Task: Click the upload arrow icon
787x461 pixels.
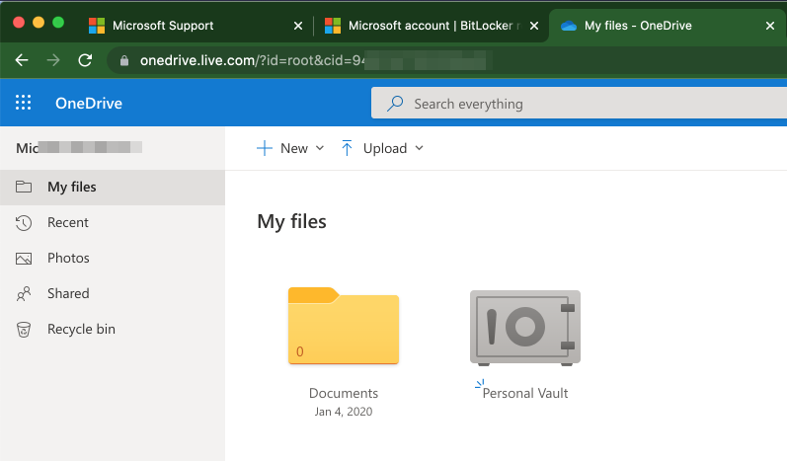Action: (x=347, y=148)
